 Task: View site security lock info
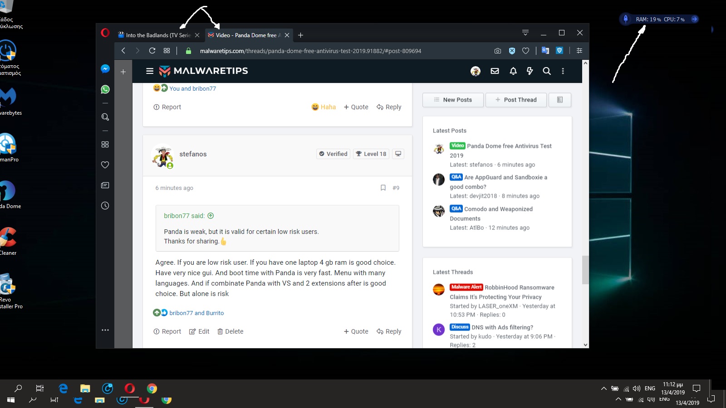pos(189,51)
